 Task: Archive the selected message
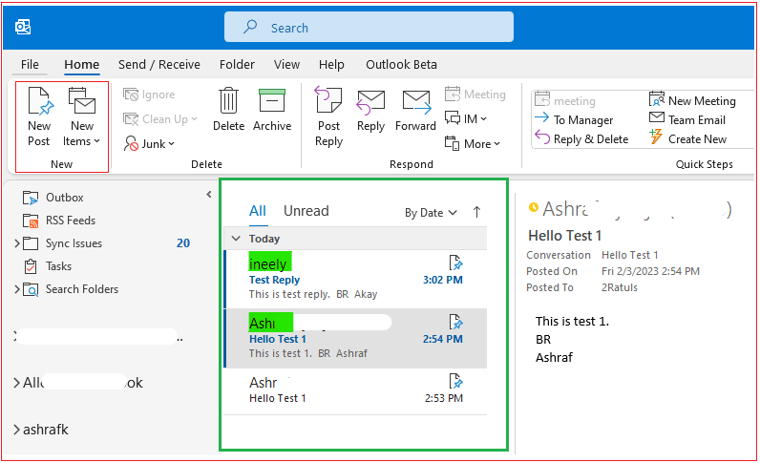[272, 110]
